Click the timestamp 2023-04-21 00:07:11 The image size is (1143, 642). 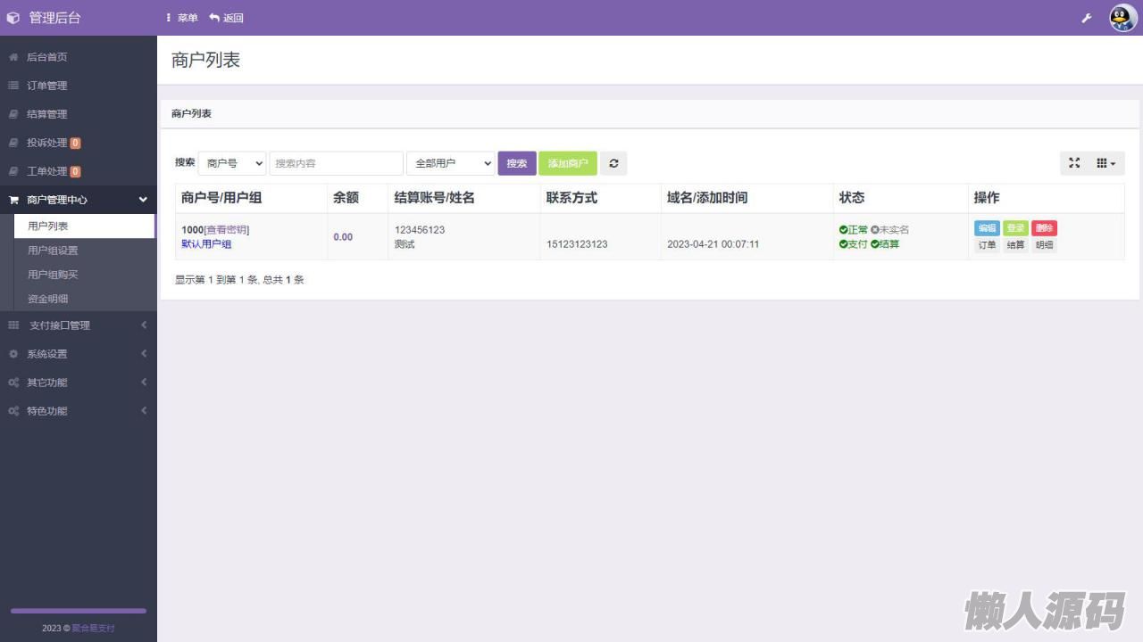pos(713,244)
